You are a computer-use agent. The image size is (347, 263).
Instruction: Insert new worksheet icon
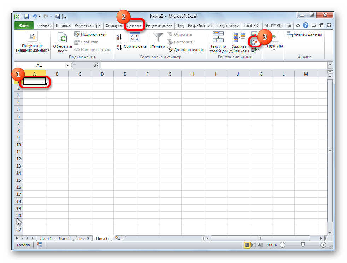118,238
